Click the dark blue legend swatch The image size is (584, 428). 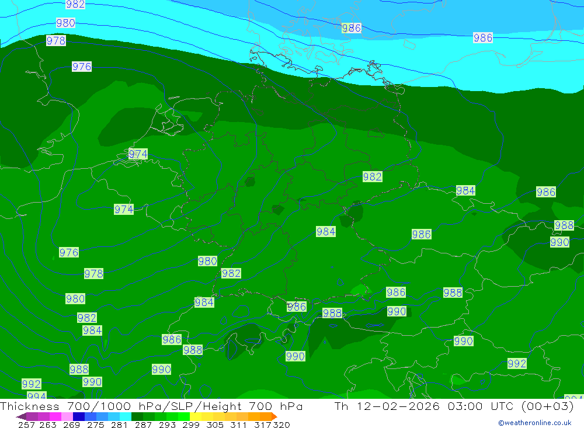pos(79,416)
